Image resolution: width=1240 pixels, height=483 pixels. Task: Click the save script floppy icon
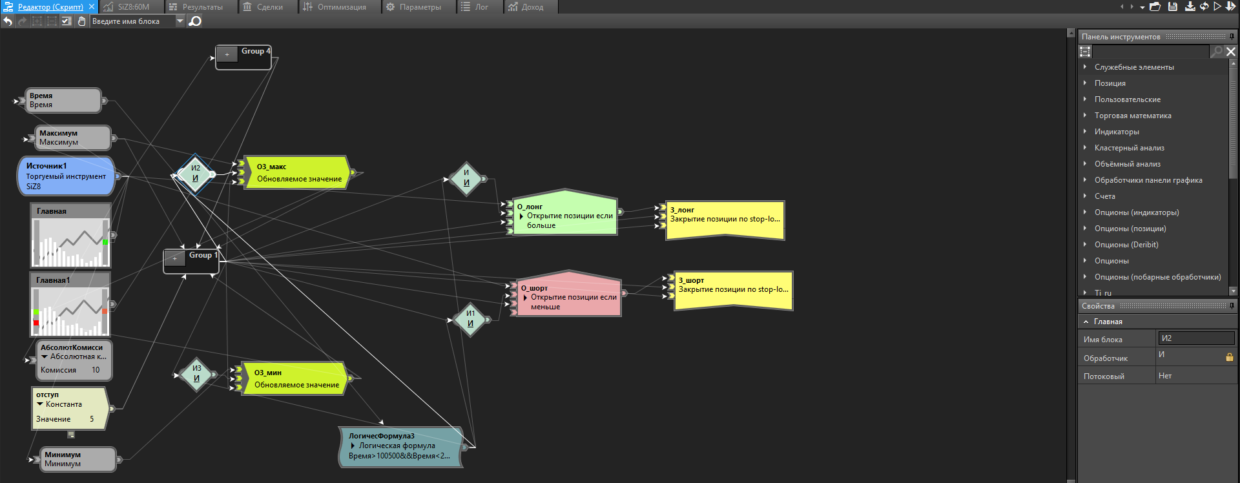tap(1173, 6)
